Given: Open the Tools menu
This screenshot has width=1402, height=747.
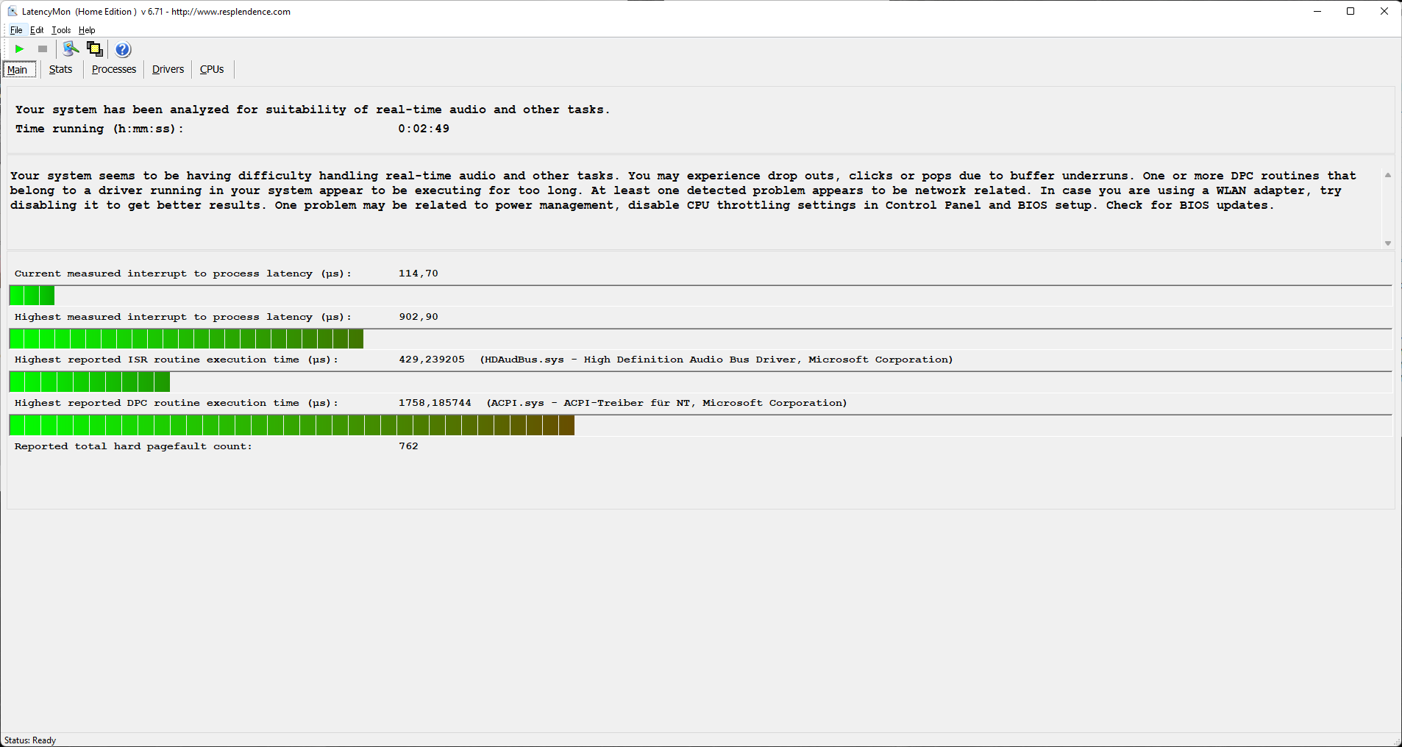Looking at the screenshot, I should tap(61, 30).
